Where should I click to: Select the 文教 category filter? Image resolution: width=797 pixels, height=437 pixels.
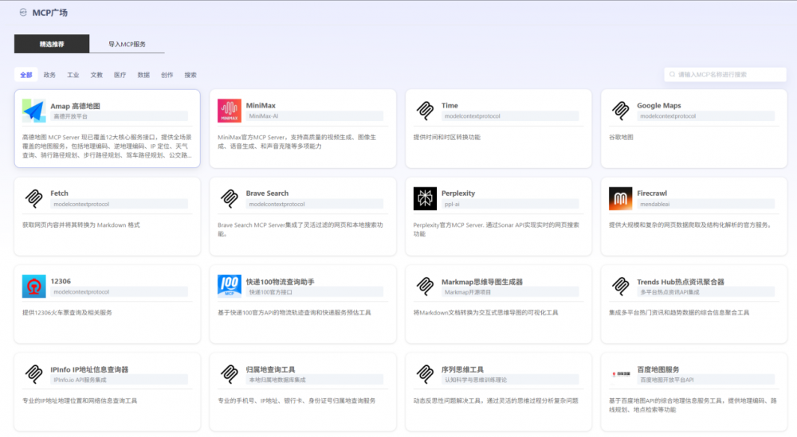point(96,75)
